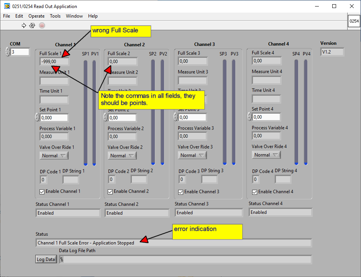Image resolution: width=361 pixels, height=277 pixels.
Task: Uncheck Enable Channel 1 checkbox
Action: [42, 191]
